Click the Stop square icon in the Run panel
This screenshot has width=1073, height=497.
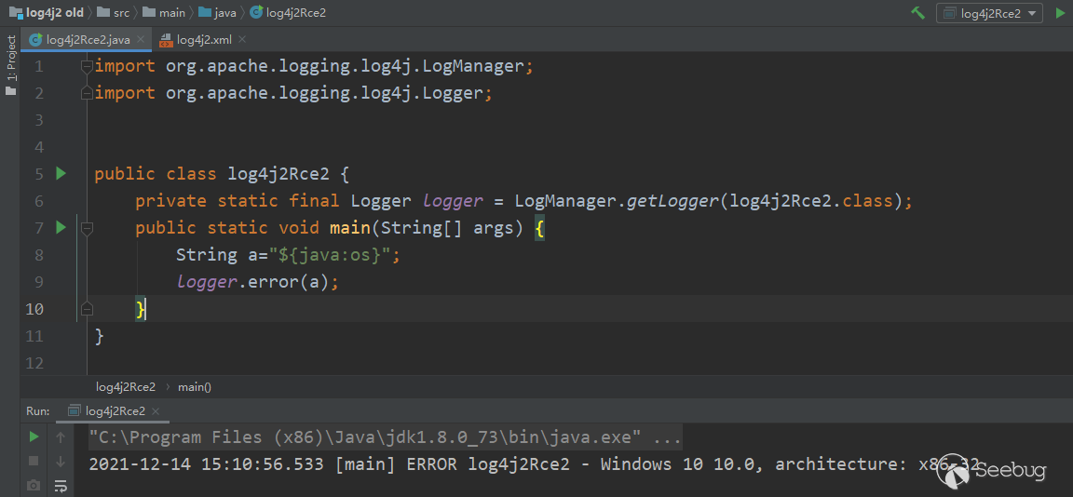[34, 461]
